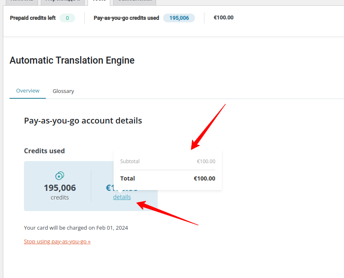Click the 195,006 badge in the top bar
This screenshot has height=278, width=344.
click(179, 18)
